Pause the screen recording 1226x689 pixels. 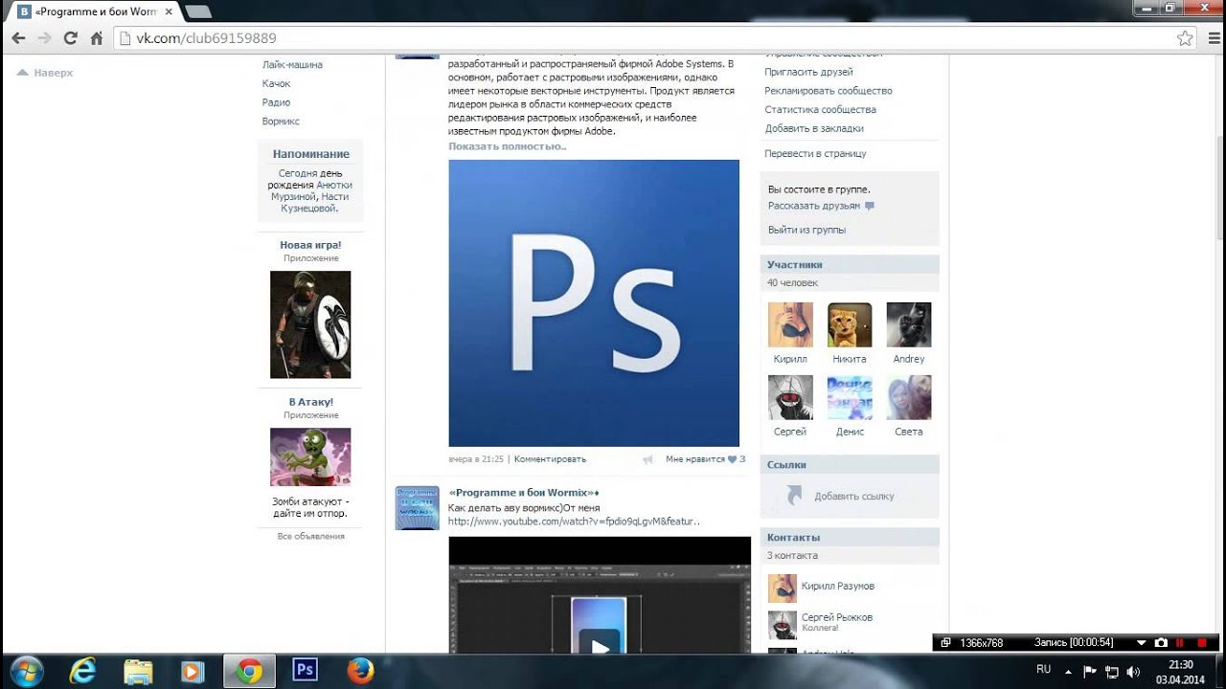[x=1180, y=642]
